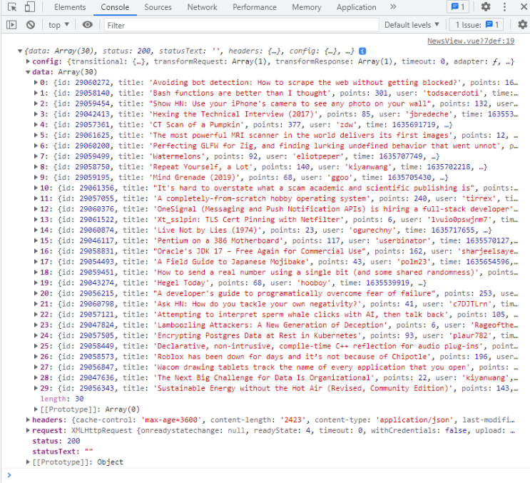
Task: Click the id value 29060874
Action: pos(97,230)
